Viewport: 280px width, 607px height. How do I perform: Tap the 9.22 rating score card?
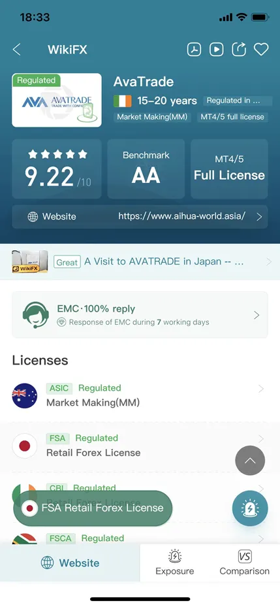click(x=57, y=169)
